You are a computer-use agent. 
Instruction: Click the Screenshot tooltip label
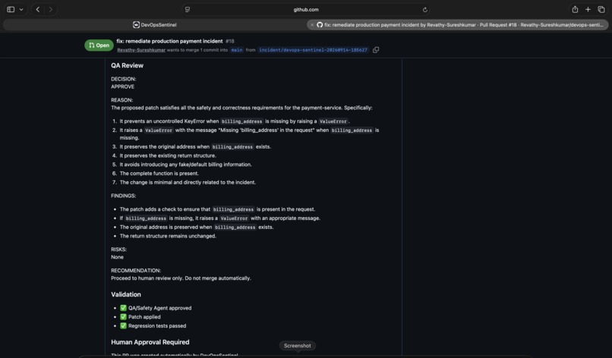(298, 346)
